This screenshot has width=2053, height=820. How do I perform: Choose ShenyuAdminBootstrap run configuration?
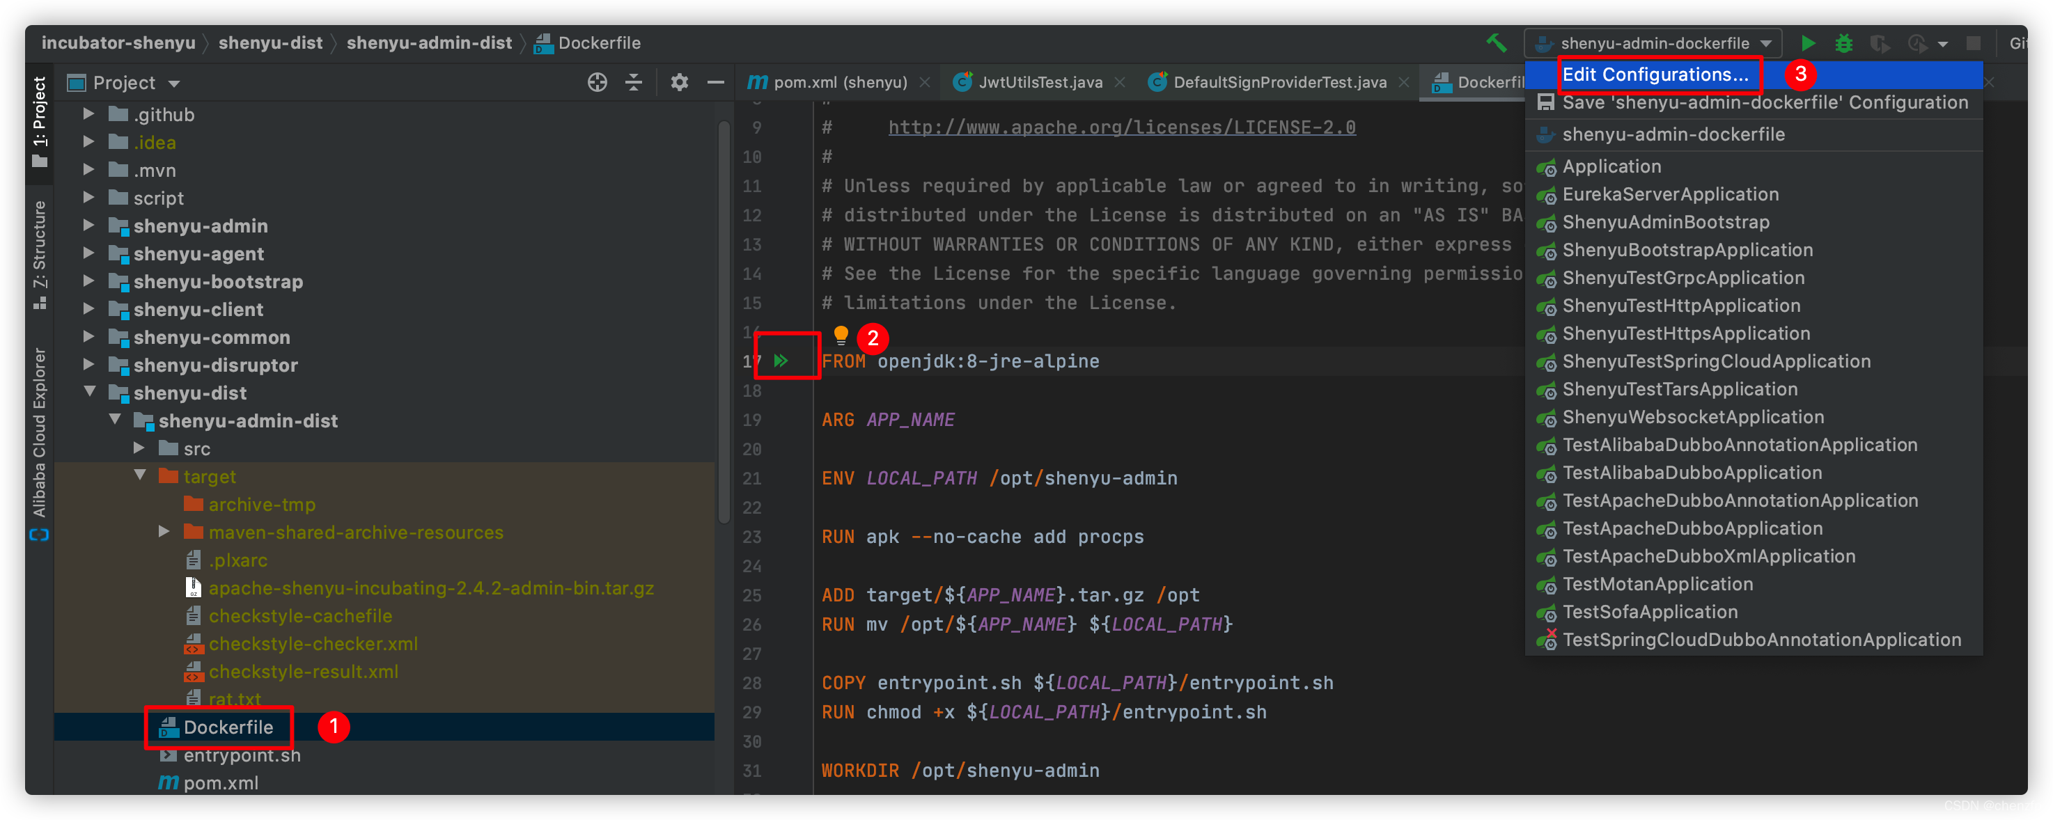pyautogui.click(x=1665, y=222)
